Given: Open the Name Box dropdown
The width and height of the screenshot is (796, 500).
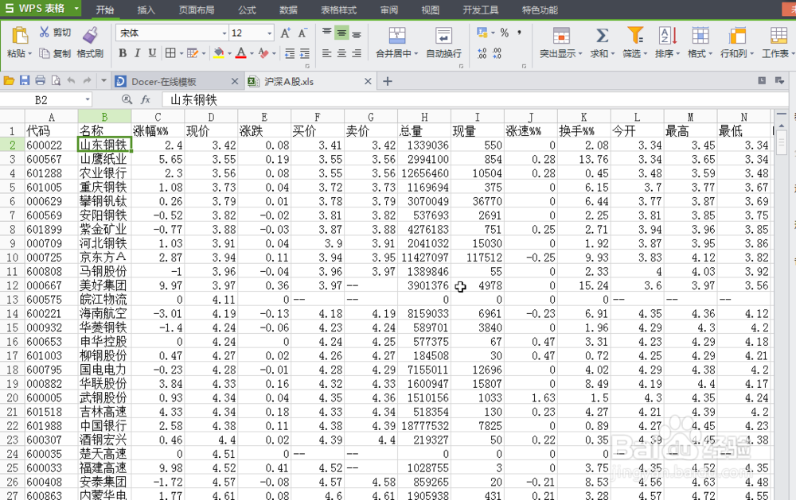Looking at the screenshot, I should tap(88, 99).
